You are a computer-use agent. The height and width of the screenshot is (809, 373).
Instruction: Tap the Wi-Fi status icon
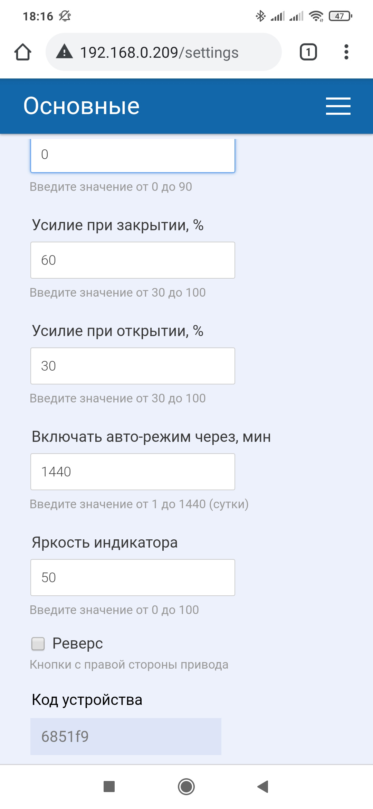click(316, 16)
